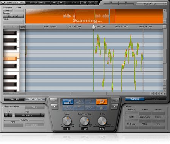Click the Select All button
Viewport: 170px width, 144px height.
pyautogui.click(x=14, y=99)
